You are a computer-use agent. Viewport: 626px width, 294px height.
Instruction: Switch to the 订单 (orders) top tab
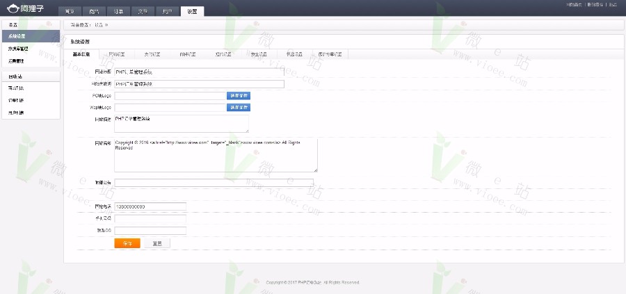(118, 12)
